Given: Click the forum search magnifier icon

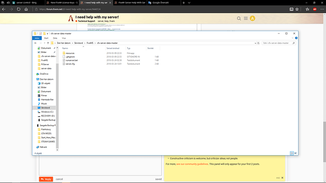Looking at the screenshot, I should (x=239, y=18).
